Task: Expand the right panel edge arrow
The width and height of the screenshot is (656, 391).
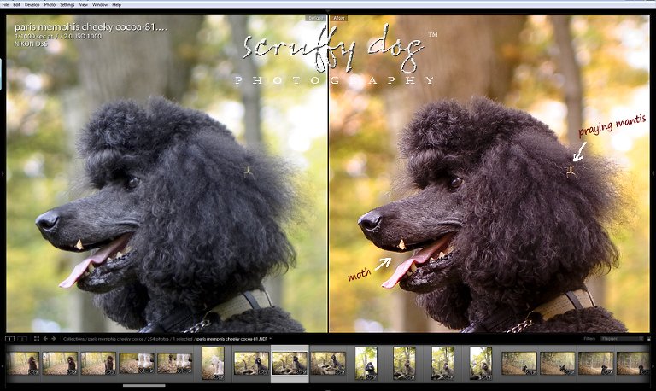Action: (x=653, y=174)
